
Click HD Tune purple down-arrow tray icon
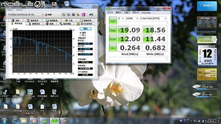[83, 14]
